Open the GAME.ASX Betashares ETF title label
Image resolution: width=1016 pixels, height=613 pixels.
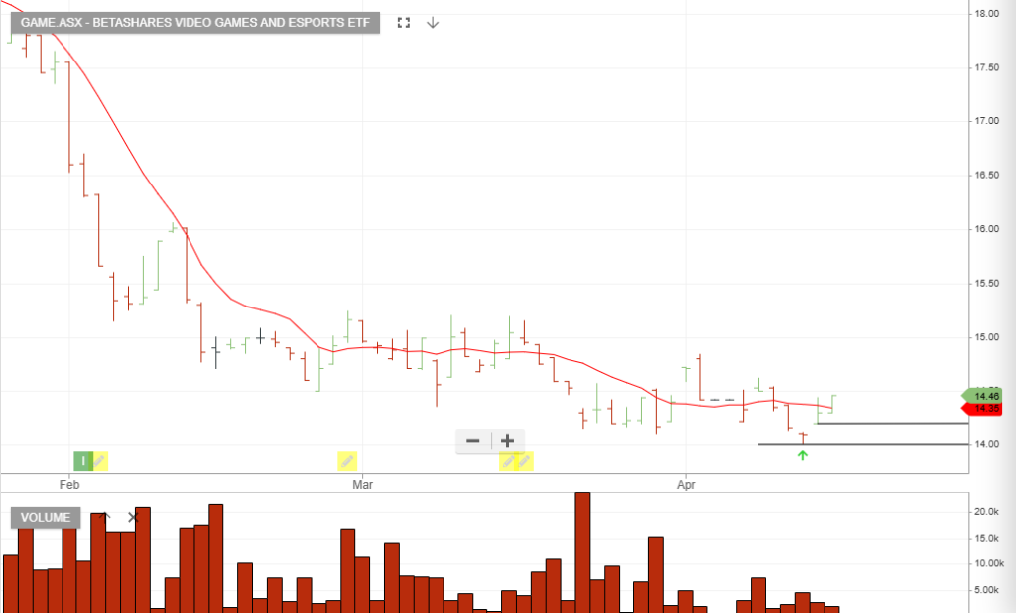[x=194, y=23]
